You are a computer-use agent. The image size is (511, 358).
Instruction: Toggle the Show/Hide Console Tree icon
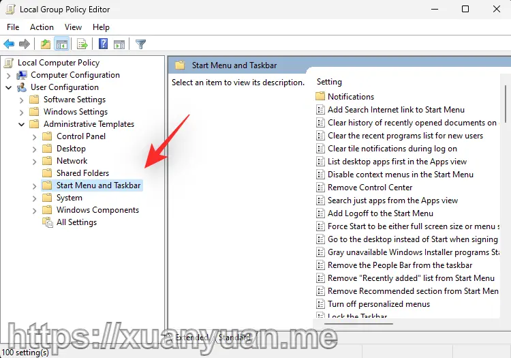click(62, 44)
